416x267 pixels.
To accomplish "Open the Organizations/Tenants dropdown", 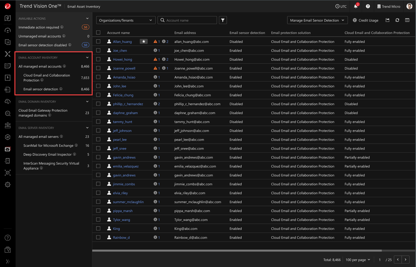I will point(126,20).
